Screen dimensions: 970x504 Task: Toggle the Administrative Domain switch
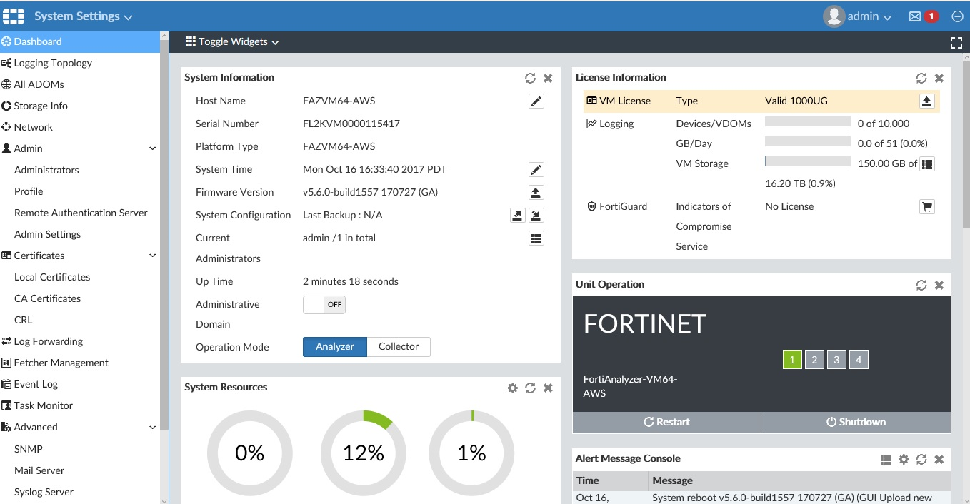coord(324,305)
